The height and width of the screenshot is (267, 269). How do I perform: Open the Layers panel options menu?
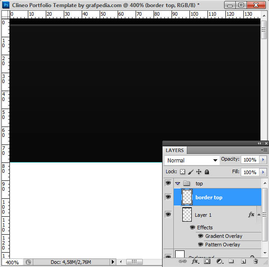[x=265, y=150]
